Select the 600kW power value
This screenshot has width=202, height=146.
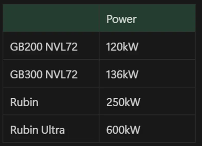123,130
